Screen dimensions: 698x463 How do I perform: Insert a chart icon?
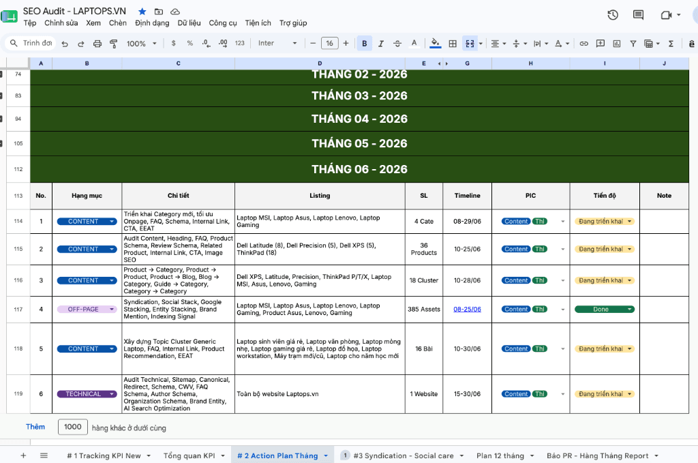(616, 43)
